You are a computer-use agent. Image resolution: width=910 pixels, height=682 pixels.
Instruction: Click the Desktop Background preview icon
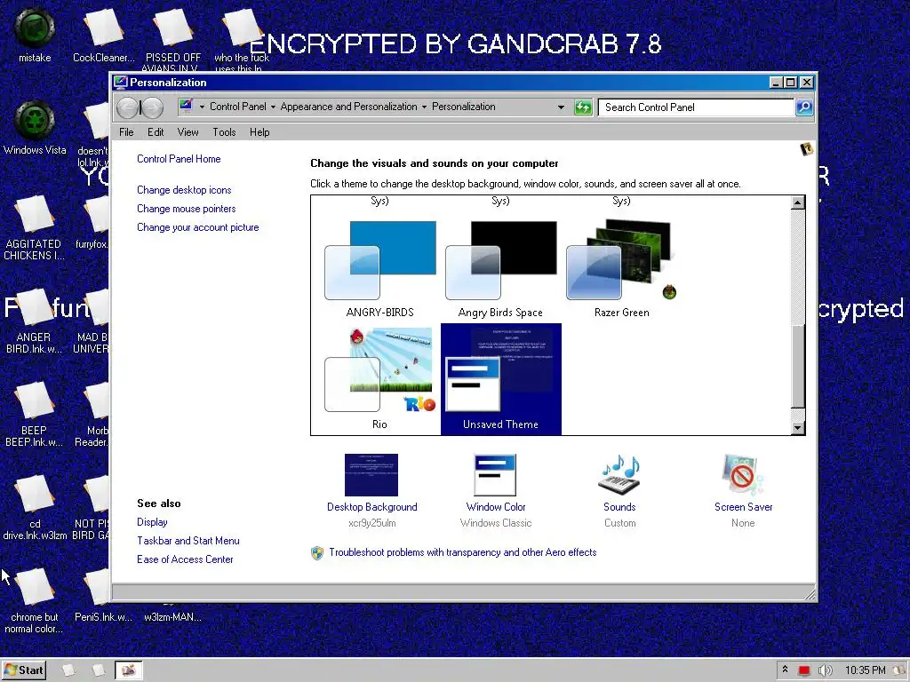[371, 474]
